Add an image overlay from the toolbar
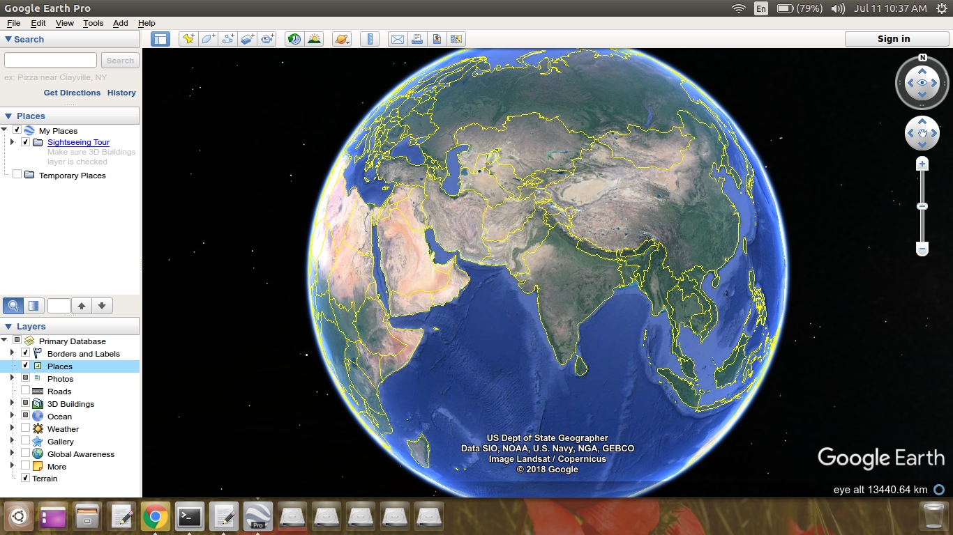953x535 pixels. [x=247, y=39]
